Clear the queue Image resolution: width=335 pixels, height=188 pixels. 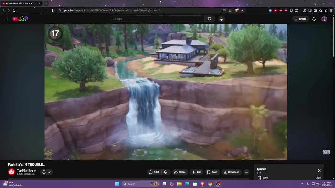click(x=318, y=178)
